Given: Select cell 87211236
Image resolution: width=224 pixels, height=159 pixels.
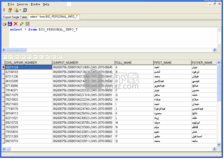Looking at the screenshot, I should 29,77.
